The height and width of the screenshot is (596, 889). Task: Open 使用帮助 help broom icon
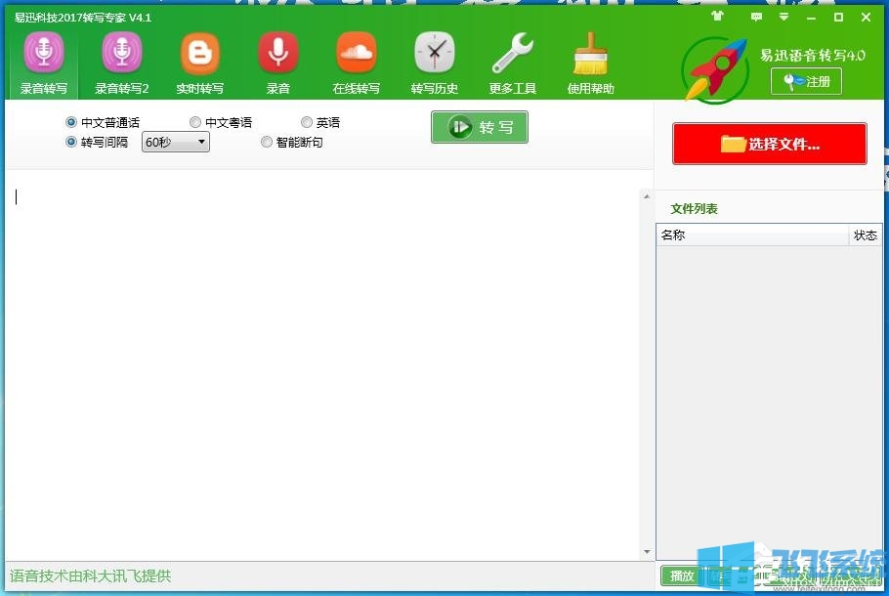[591, 63]
